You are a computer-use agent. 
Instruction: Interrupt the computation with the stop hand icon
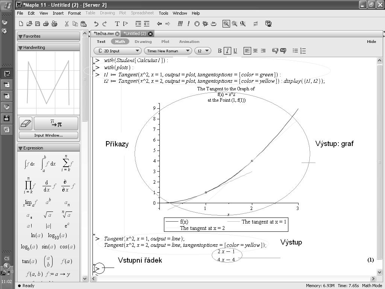(197, 24)
